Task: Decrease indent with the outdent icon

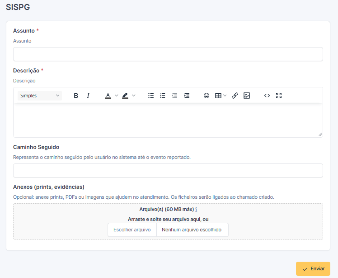Action: coord(174,96)
